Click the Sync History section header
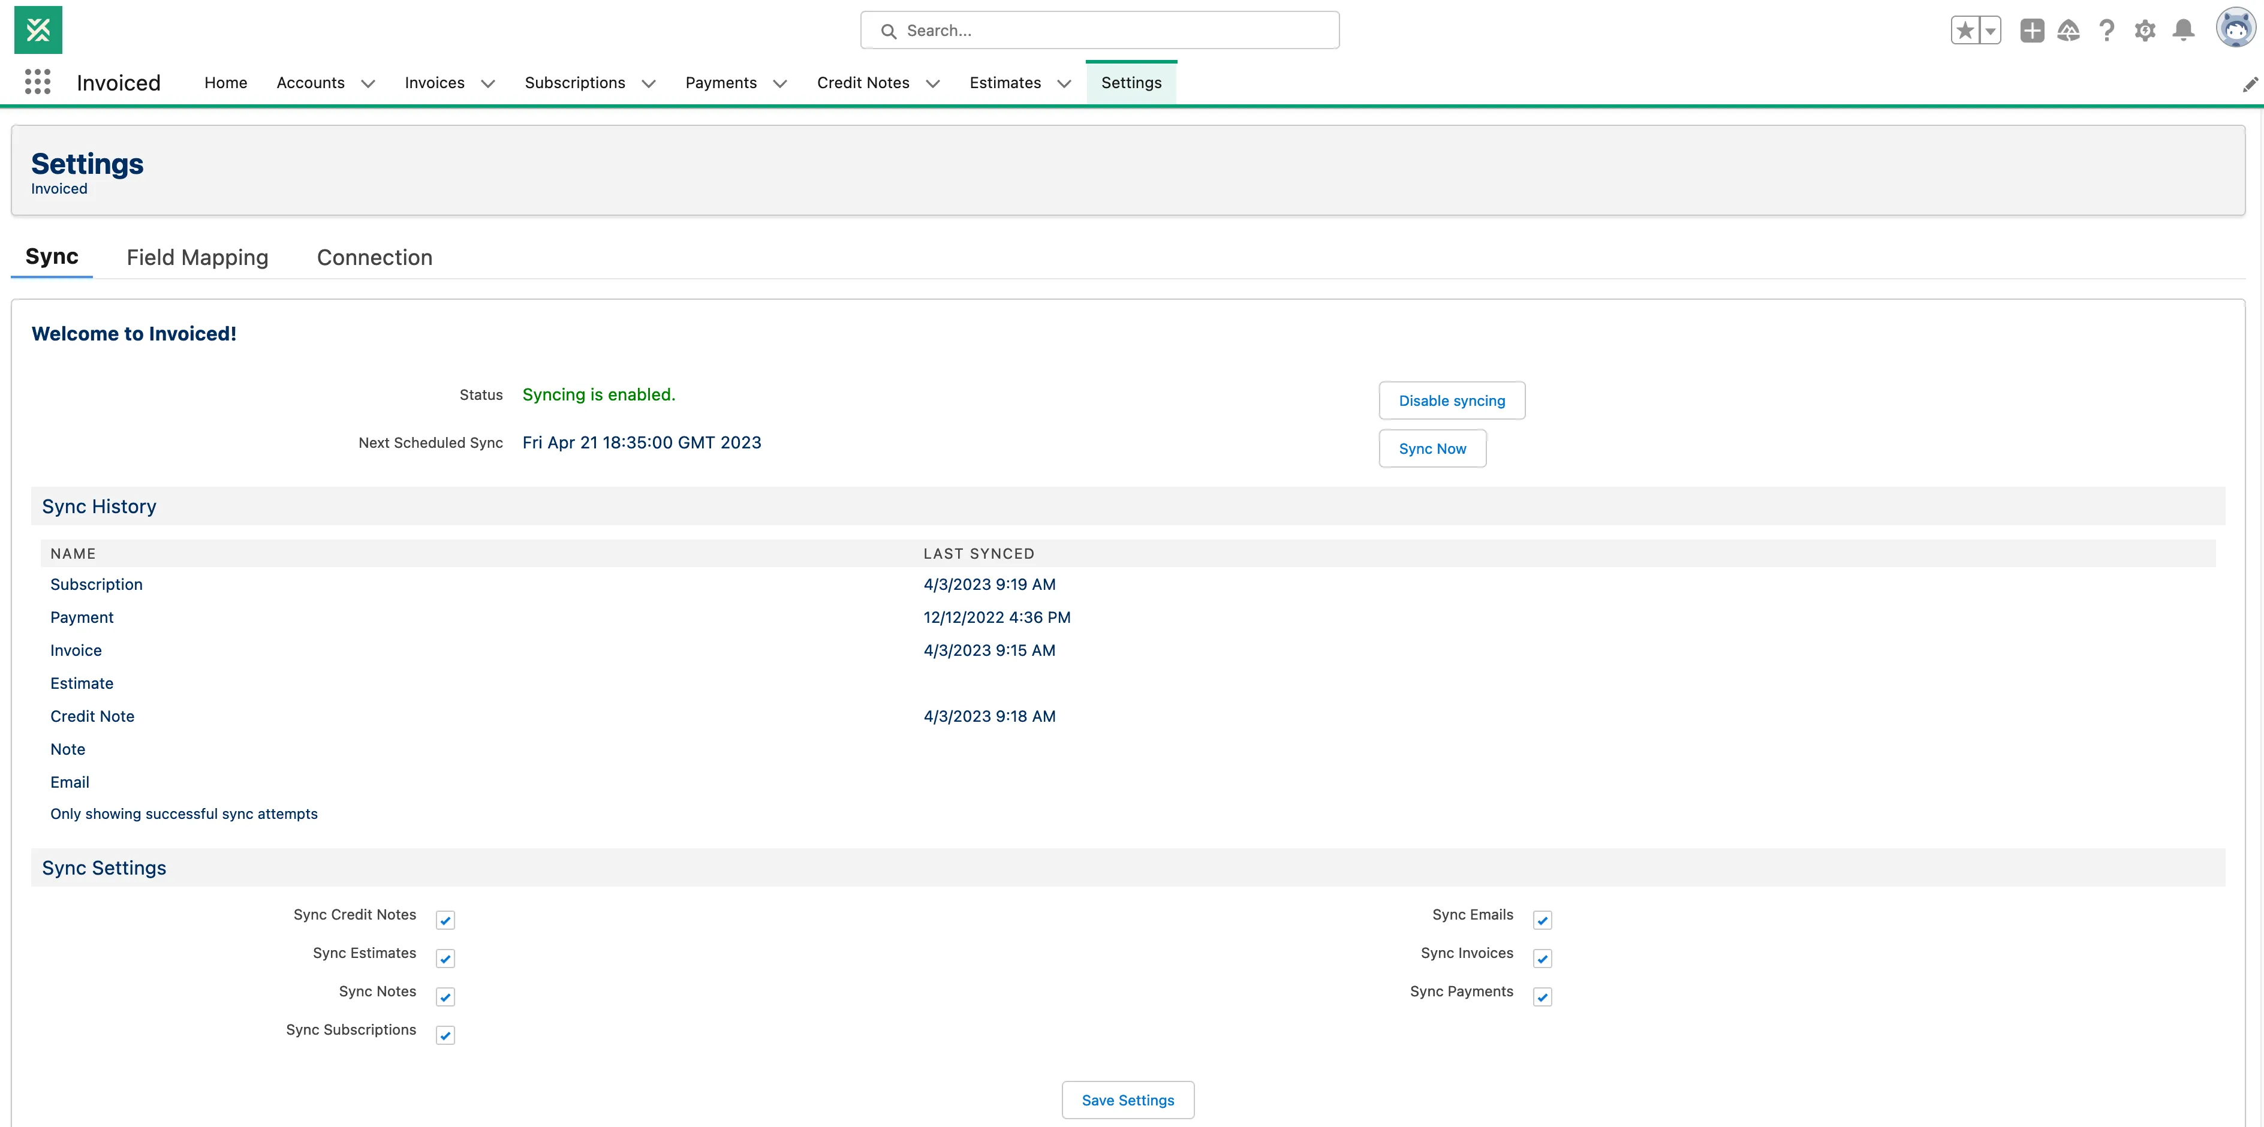The height and width of the screenshot is (1127, 2264). pyautogui.click(x=1128, y=506)
